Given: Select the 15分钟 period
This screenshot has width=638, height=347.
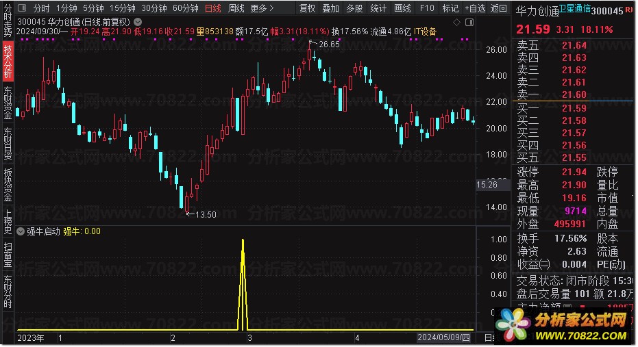Looking at the screenshot, I should pyautogui.click(x=123, y=8).
